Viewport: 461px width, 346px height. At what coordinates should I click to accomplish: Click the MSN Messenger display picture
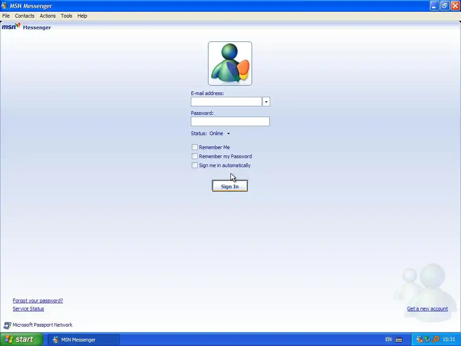tap(230, 64)
